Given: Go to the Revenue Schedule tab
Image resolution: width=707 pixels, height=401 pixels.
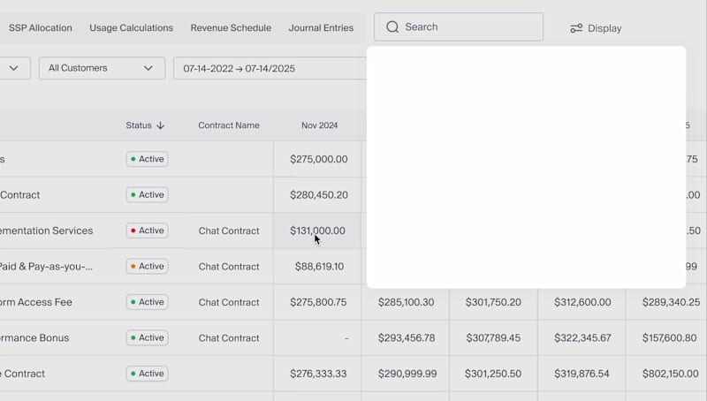Looking at the screenshot, I should point(231,27).
